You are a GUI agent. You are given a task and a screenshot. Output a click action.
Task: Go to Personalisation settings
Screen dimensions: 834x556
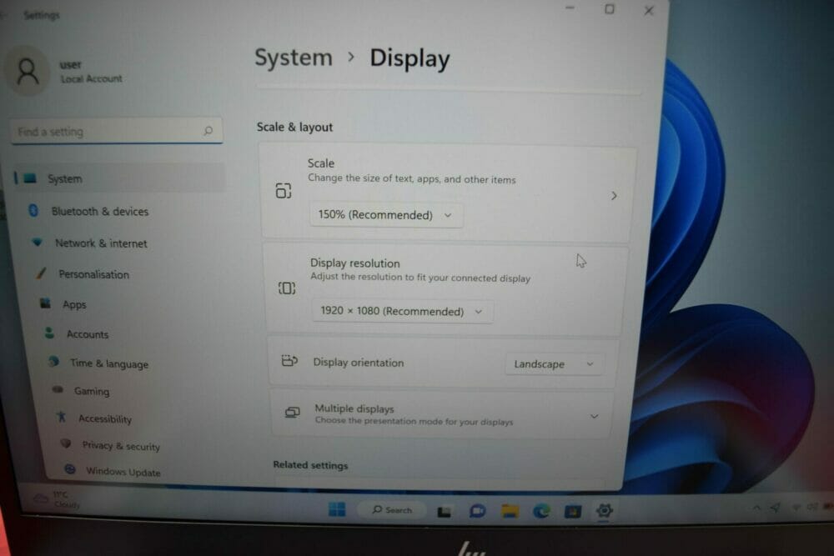[93, 274]
